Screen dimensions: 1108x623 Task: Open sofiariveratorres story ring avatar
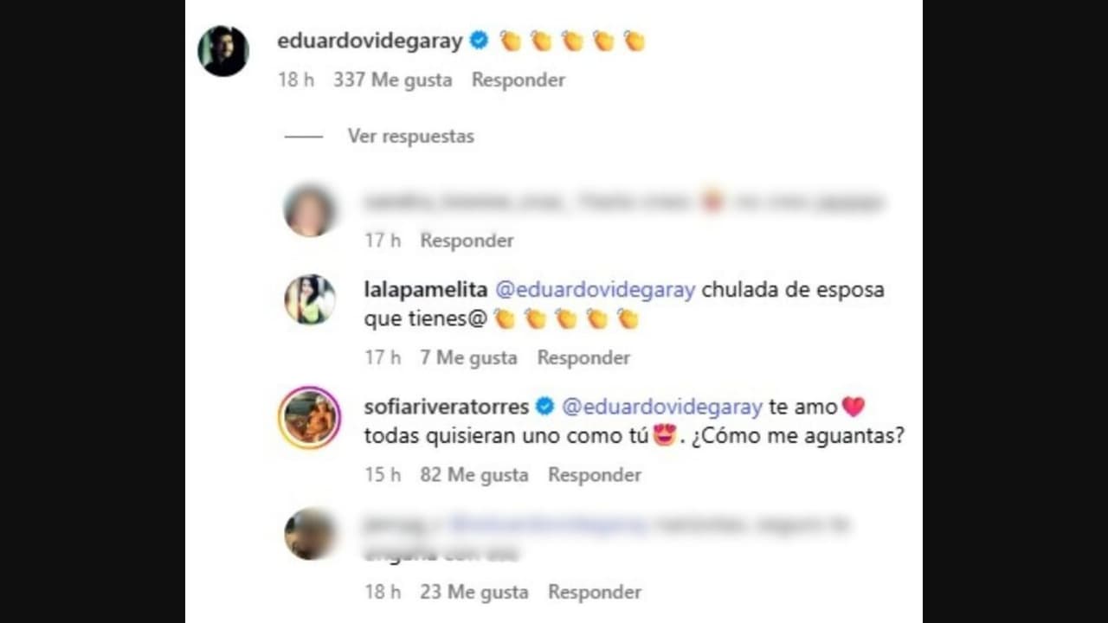tap(310, 418)
